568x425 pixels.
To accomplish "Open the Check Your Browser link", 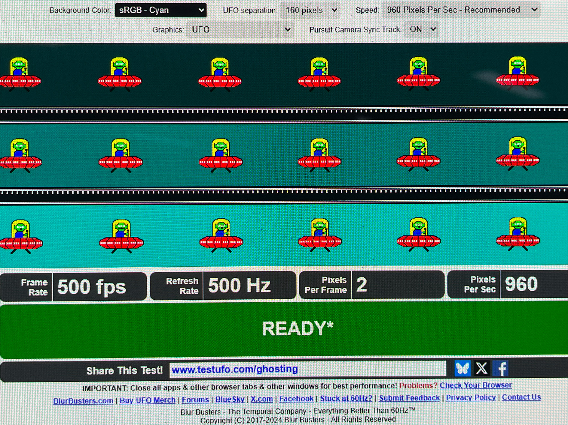I will pos(475,385).
